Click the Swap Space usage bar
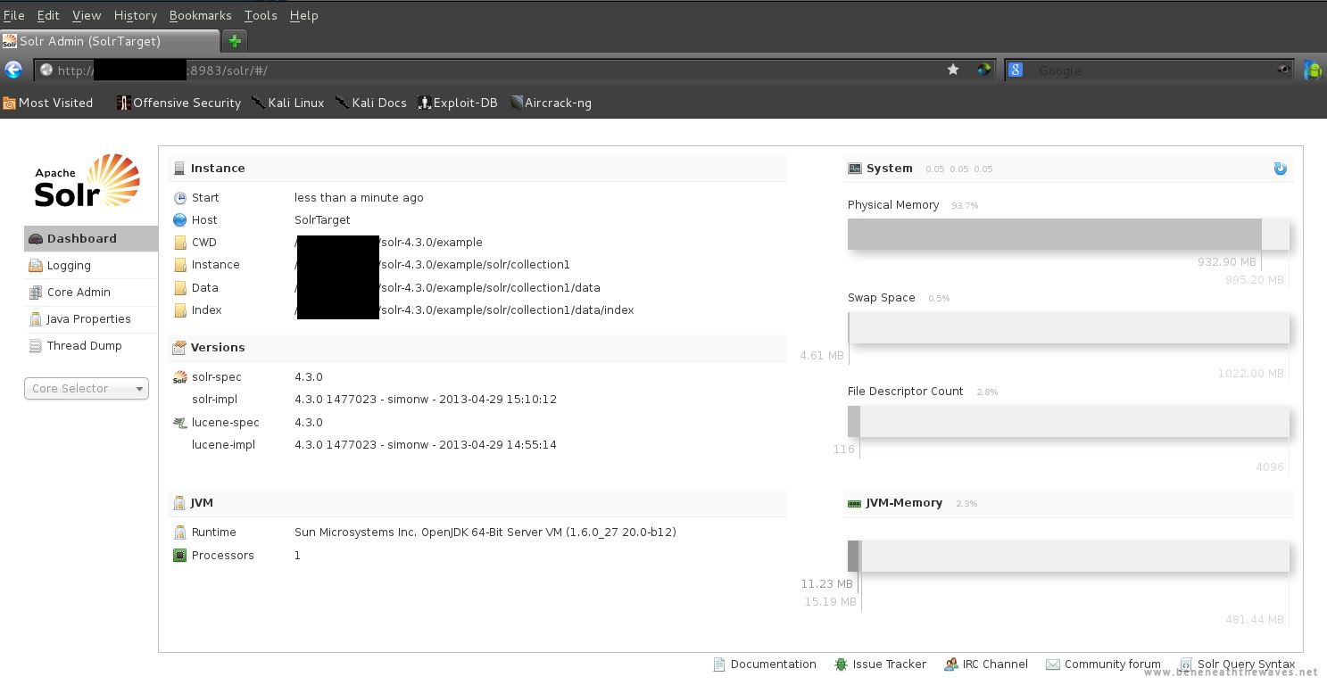 click(x=1068, y=327)
